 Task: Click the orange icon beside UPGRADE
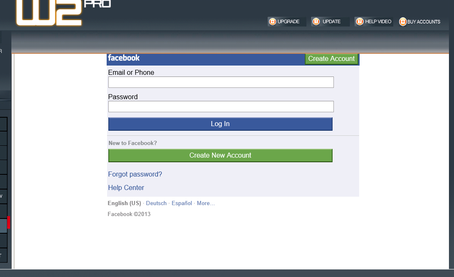[272, 22]
